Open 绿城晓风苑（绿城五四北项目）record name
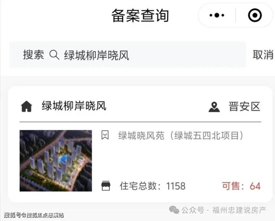 (x=181, y=135)
